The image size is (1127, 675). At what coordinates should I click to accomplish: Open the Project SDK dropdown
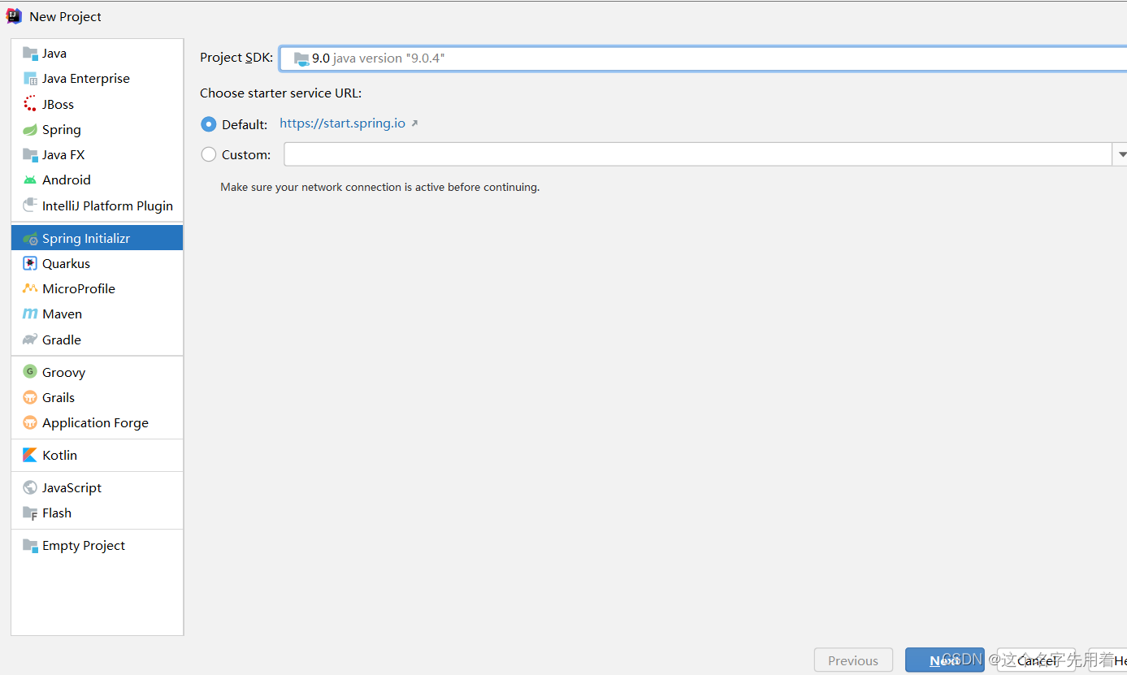point(704,58)
